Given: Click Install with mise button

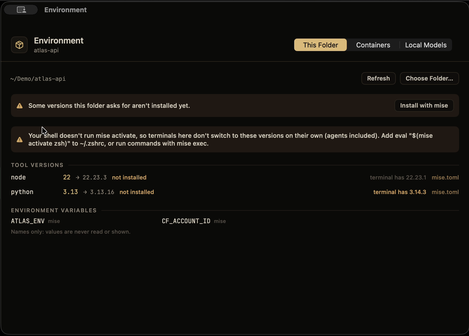Looking at the screenshot, I should (424, 105).
